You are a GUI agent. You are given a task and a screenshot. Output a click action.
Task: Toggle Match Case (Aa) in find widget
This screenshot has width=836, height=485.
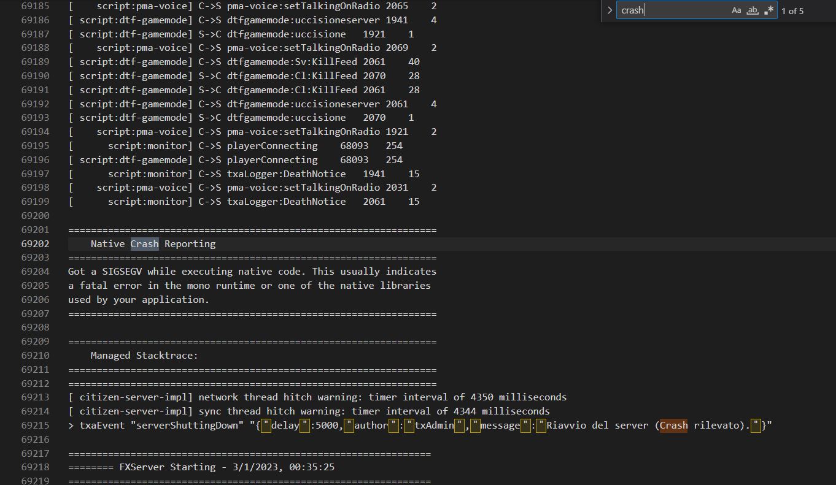click(736, 10)
